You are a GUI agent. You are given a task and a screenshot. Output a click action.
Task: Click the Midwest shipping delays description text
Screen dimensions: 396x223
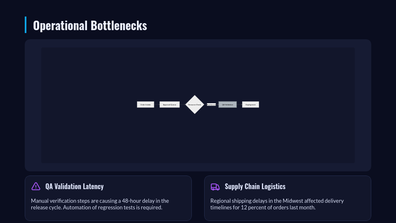click(x=277, y=204)
